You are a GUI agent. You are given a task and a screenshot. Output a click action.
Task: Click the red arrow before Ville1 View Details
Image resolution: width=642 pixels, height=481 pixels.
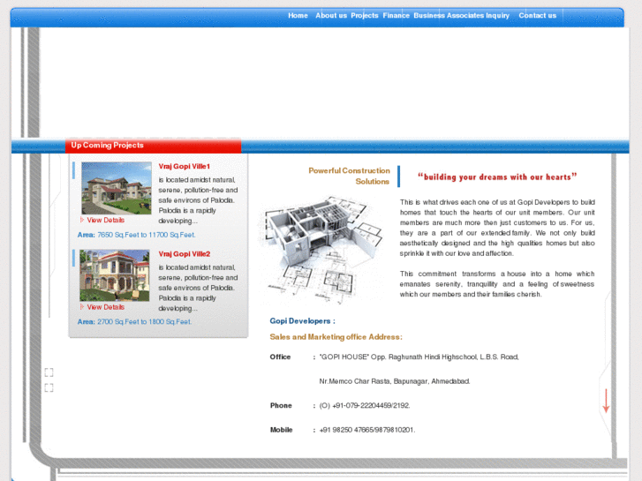[82, 220]
